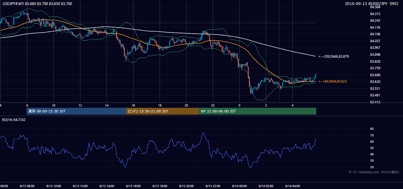Click price axis value 84.245

tap(375, 20)
